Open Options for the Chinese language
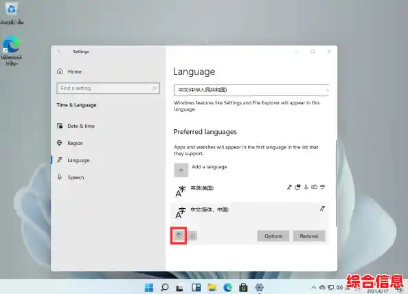This screenshot has width=408, height=294. tap(273, 236)
